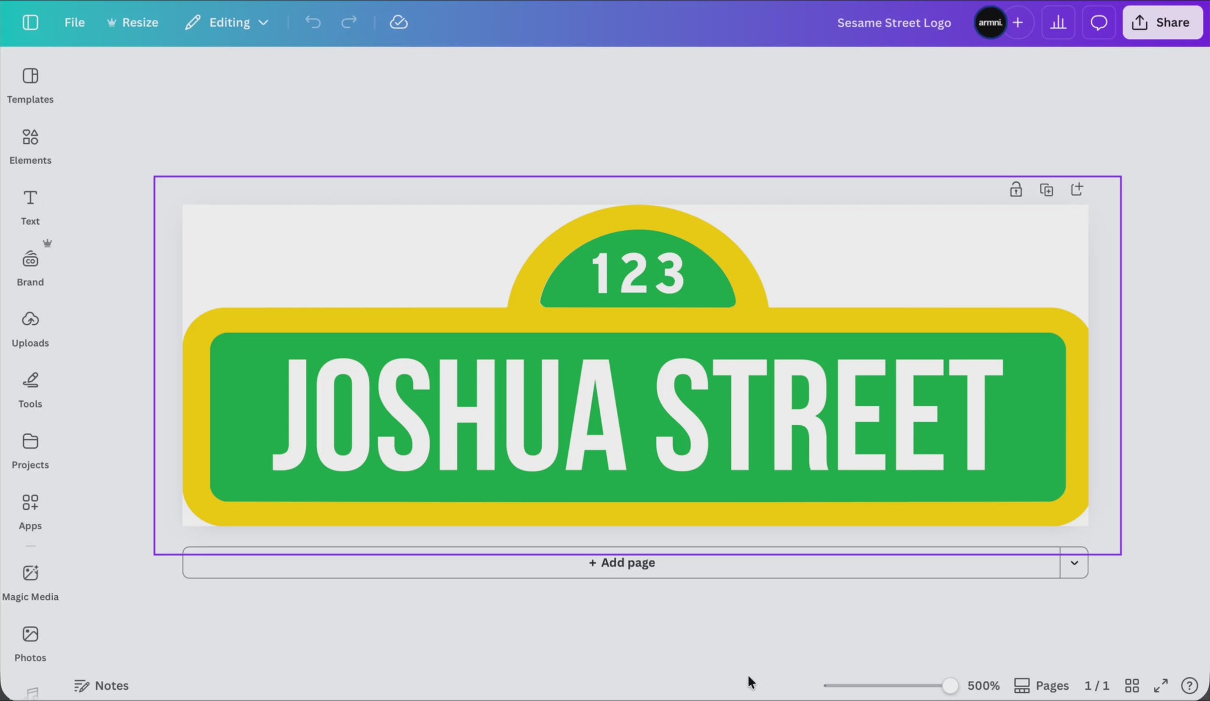Open the Resize menu
The width and height of the screenshot is (1210, 701).
[x=132, y=22]
